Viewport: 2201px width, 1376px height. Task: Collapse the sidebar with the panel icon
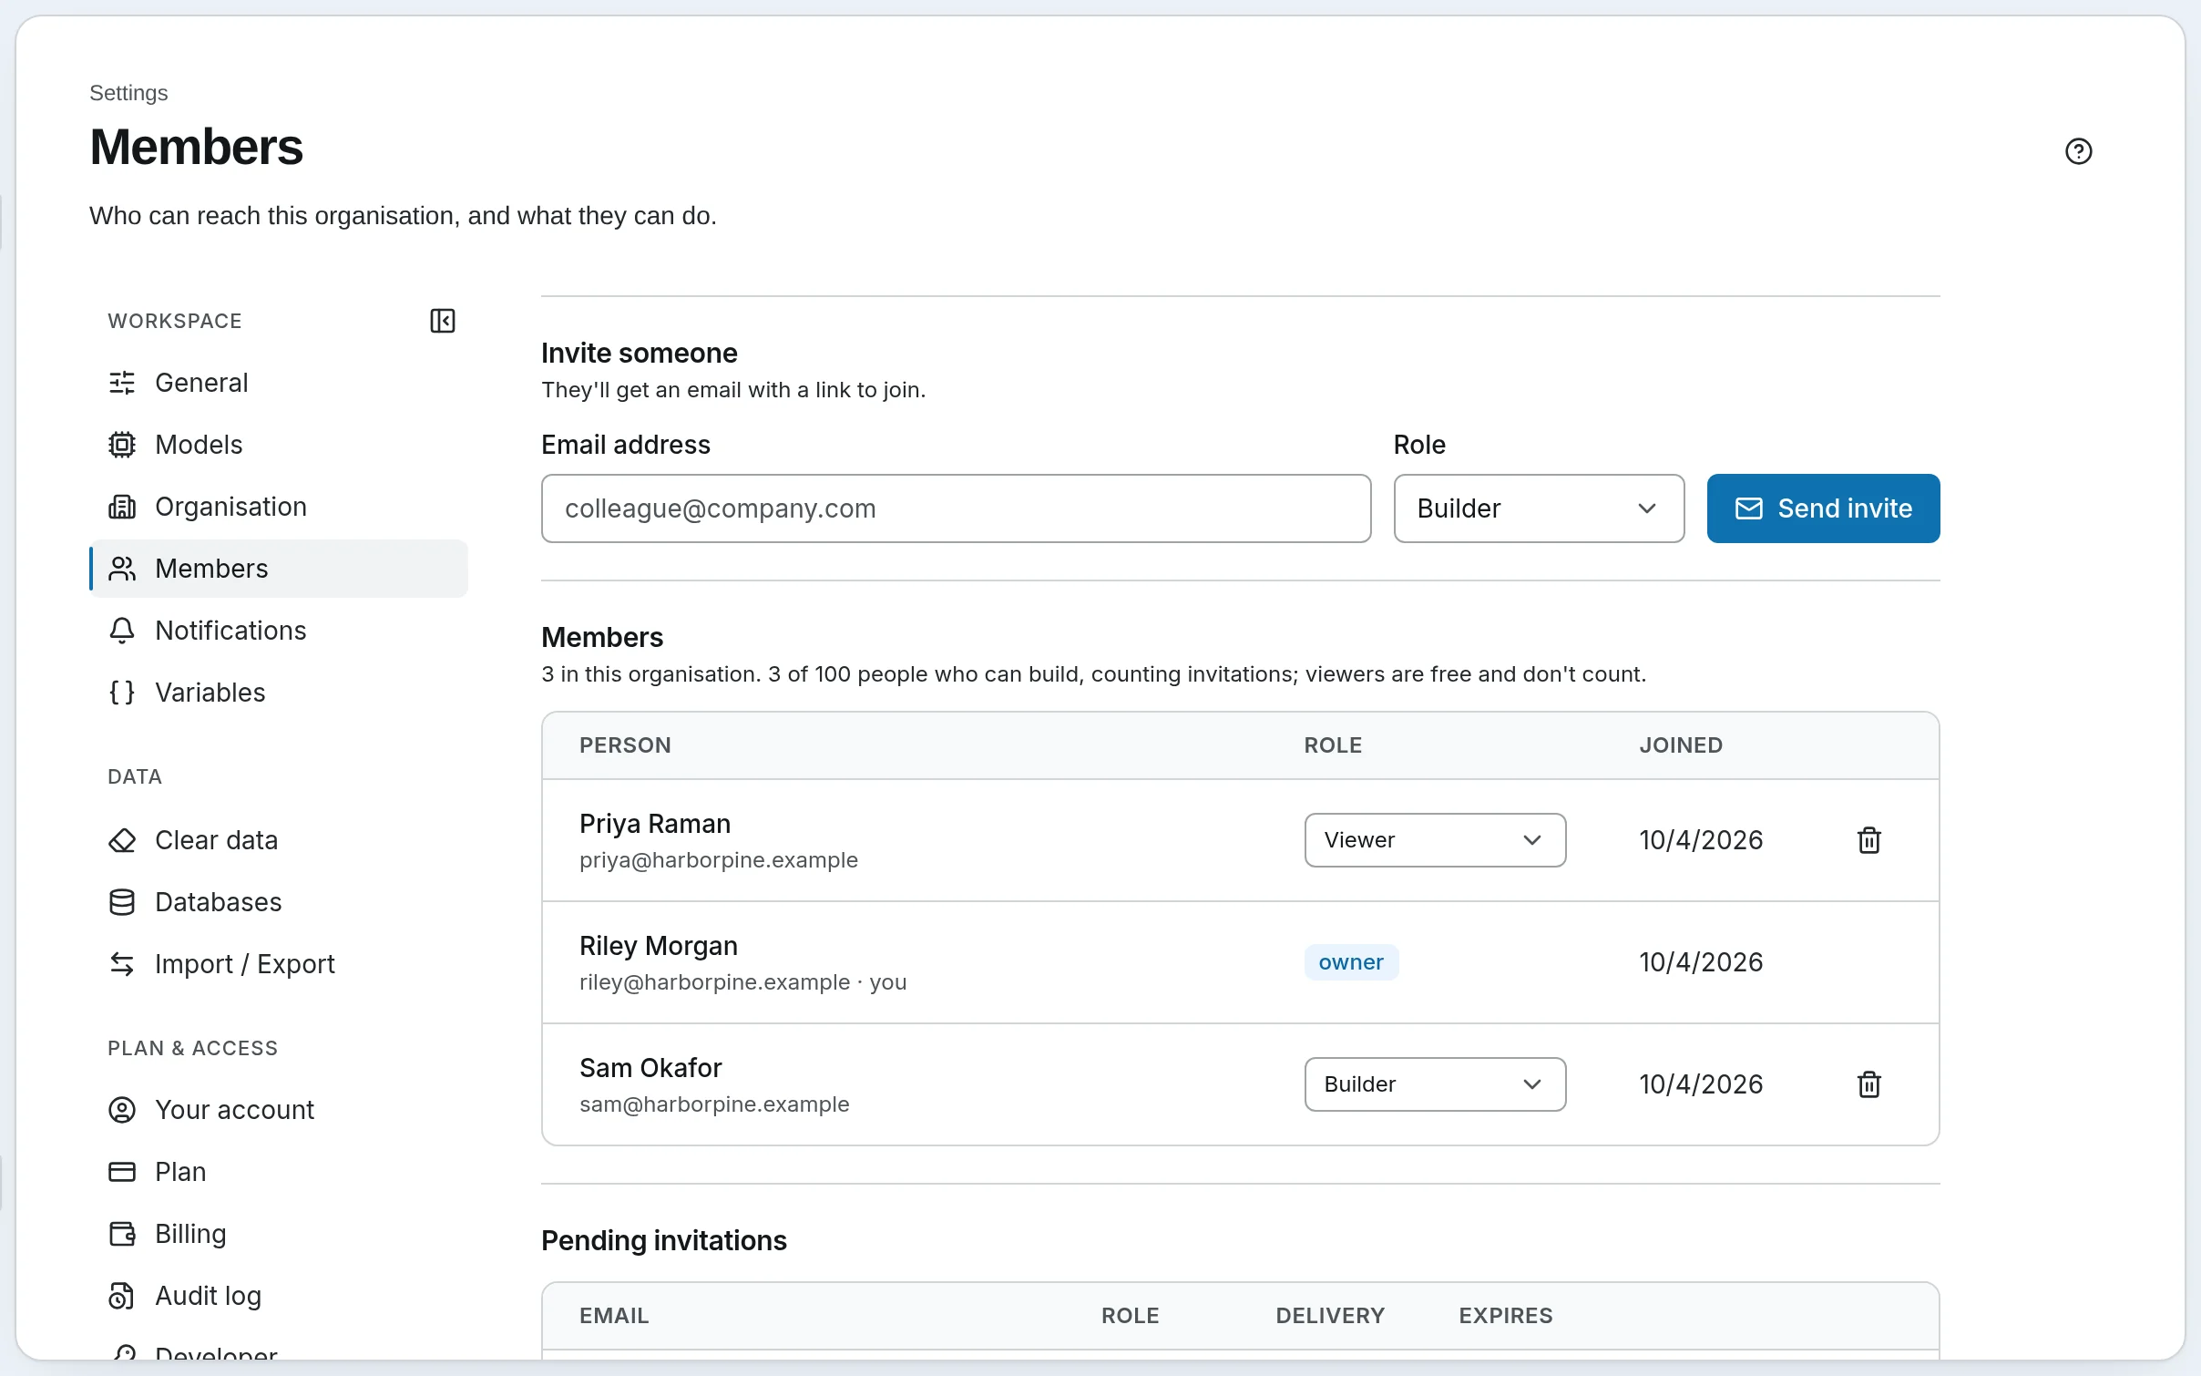[443, 321]
